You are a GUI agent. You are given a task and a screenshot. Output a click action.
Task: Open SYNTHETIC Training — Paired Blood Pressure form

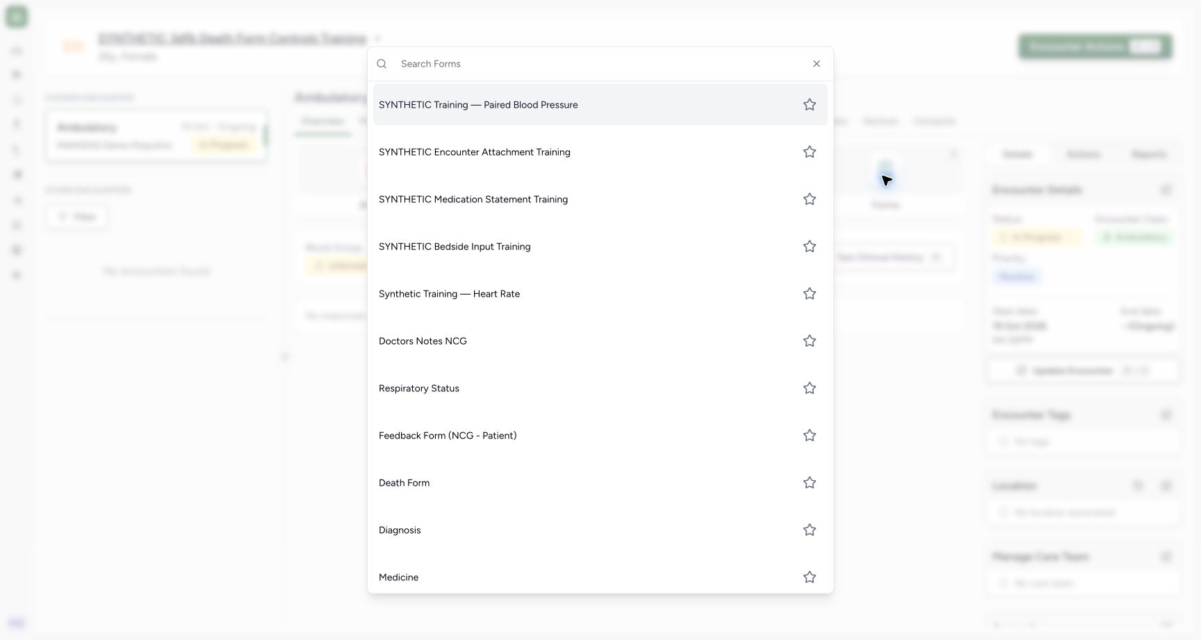[600, 105]
